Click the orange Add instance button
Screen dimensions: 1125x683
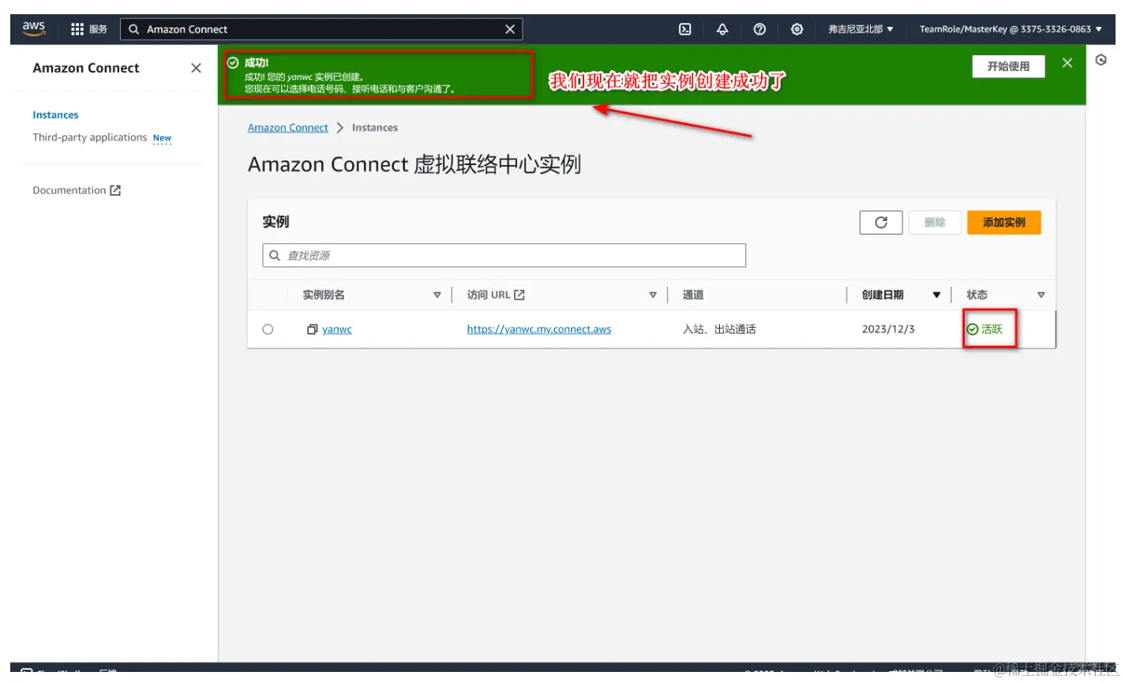point(1004,223)
